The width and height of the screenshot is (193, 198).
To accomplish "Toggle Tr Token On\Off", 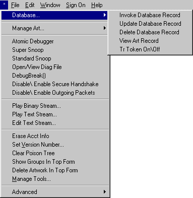I will click(140, 49).
